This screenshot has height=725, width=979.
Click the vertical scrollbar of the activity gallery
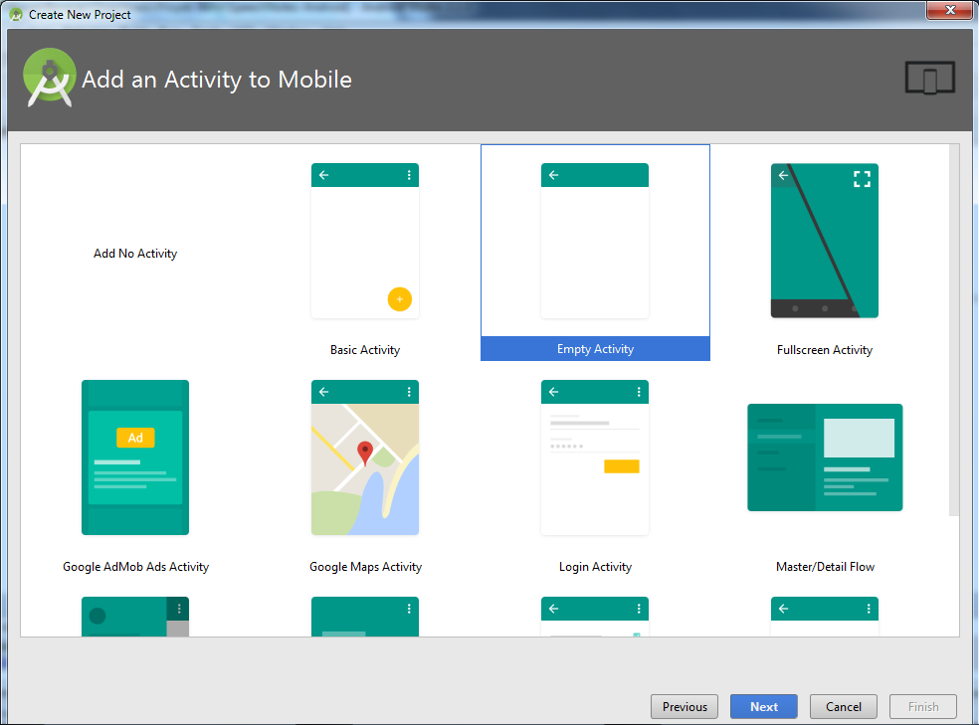point(954,330)
